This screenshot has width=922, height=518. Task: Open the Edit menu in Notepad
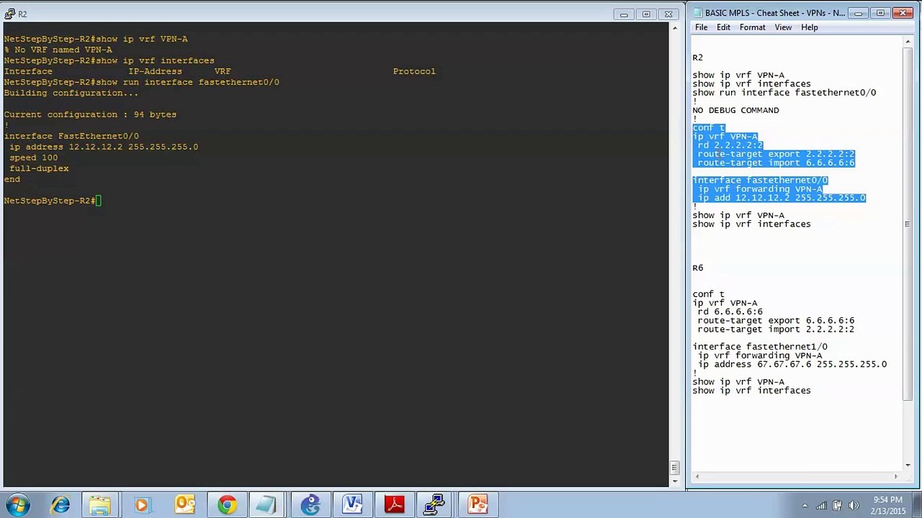pos(723,27)
